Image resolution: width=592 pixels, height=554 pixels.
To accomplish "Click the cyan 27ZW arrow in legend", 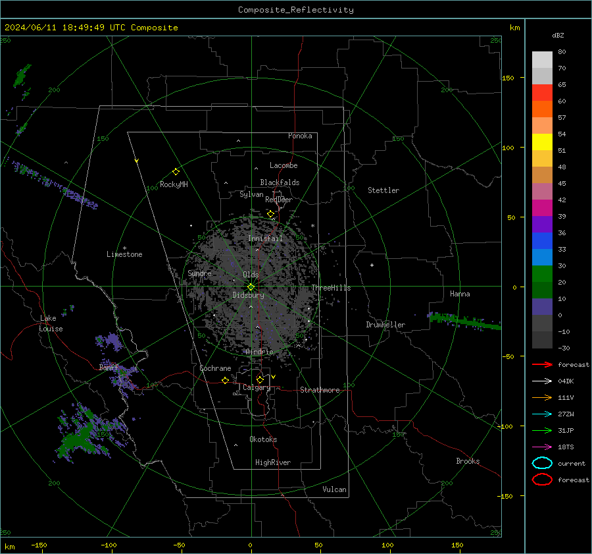I will (542, 414).
